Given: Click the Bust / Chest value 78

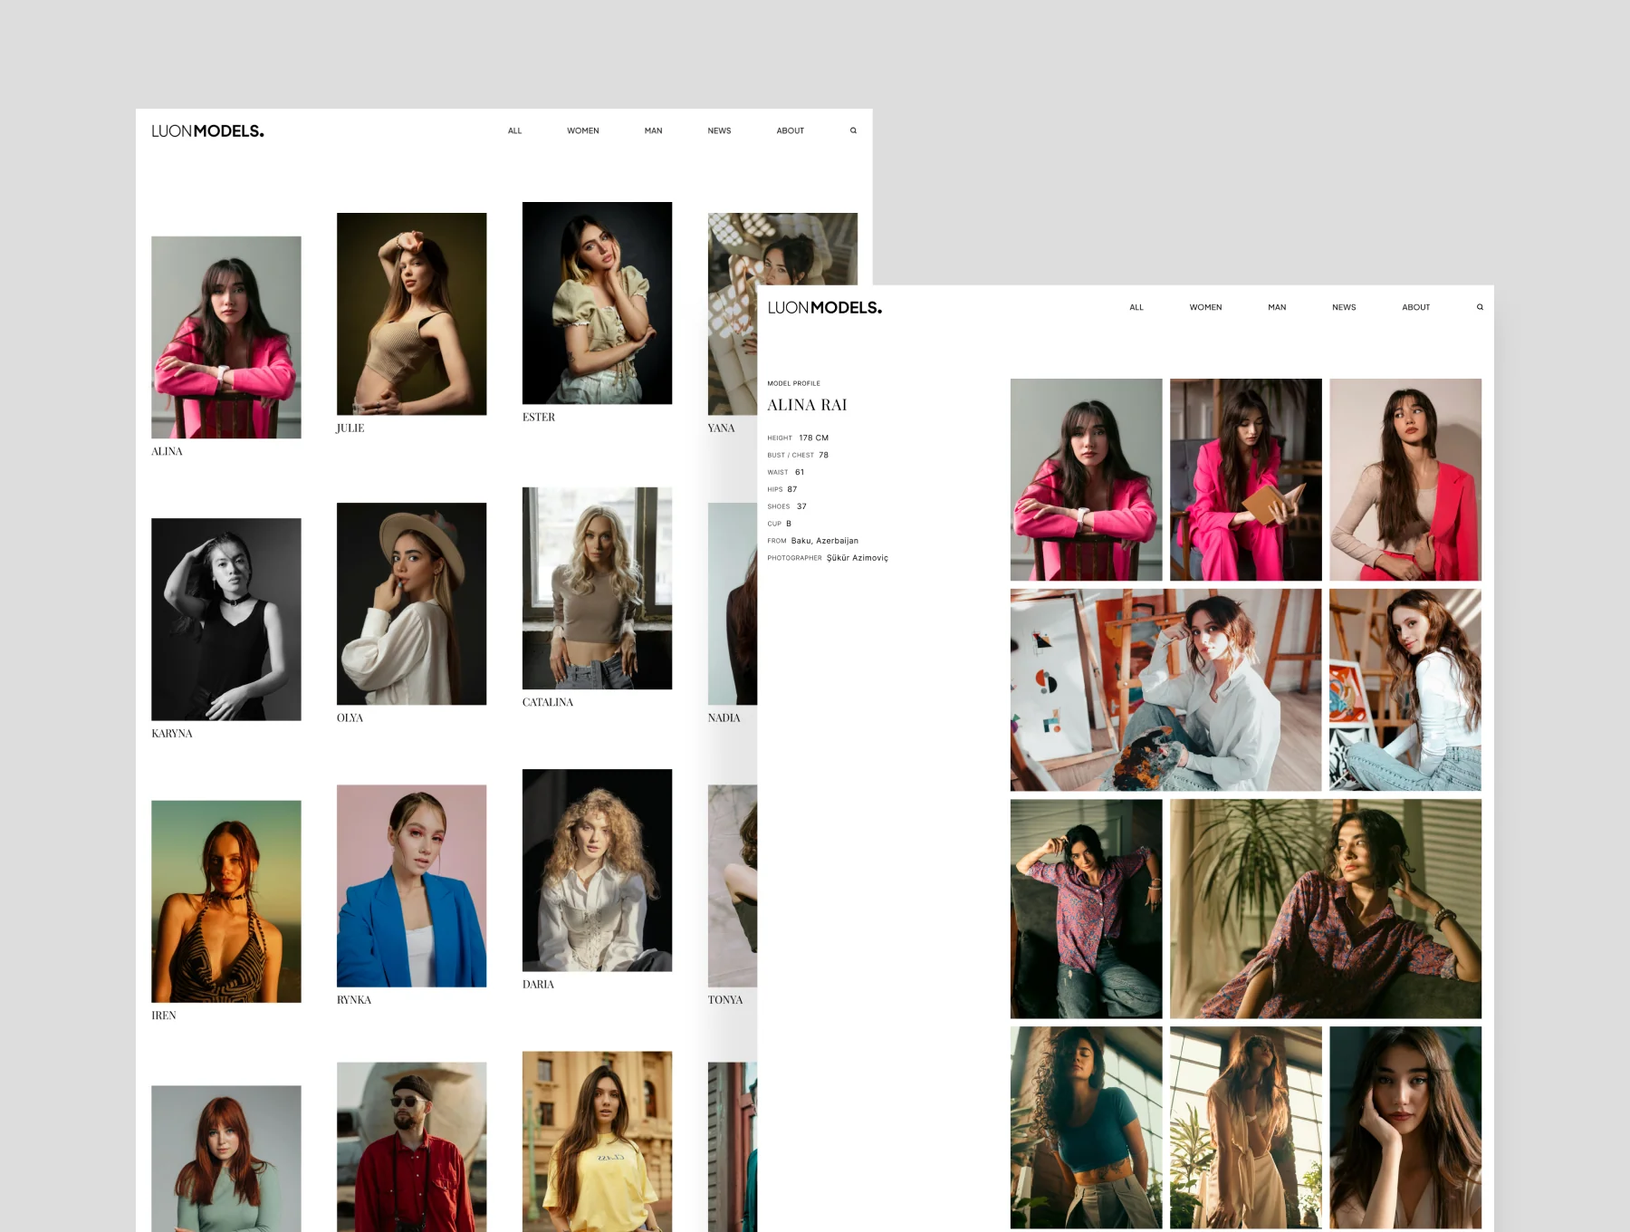Looking at the screenshot, I should [x=824, y=455].
